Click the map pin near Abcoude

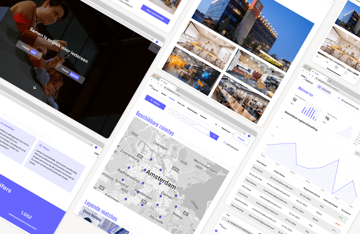tap(160, 216)
